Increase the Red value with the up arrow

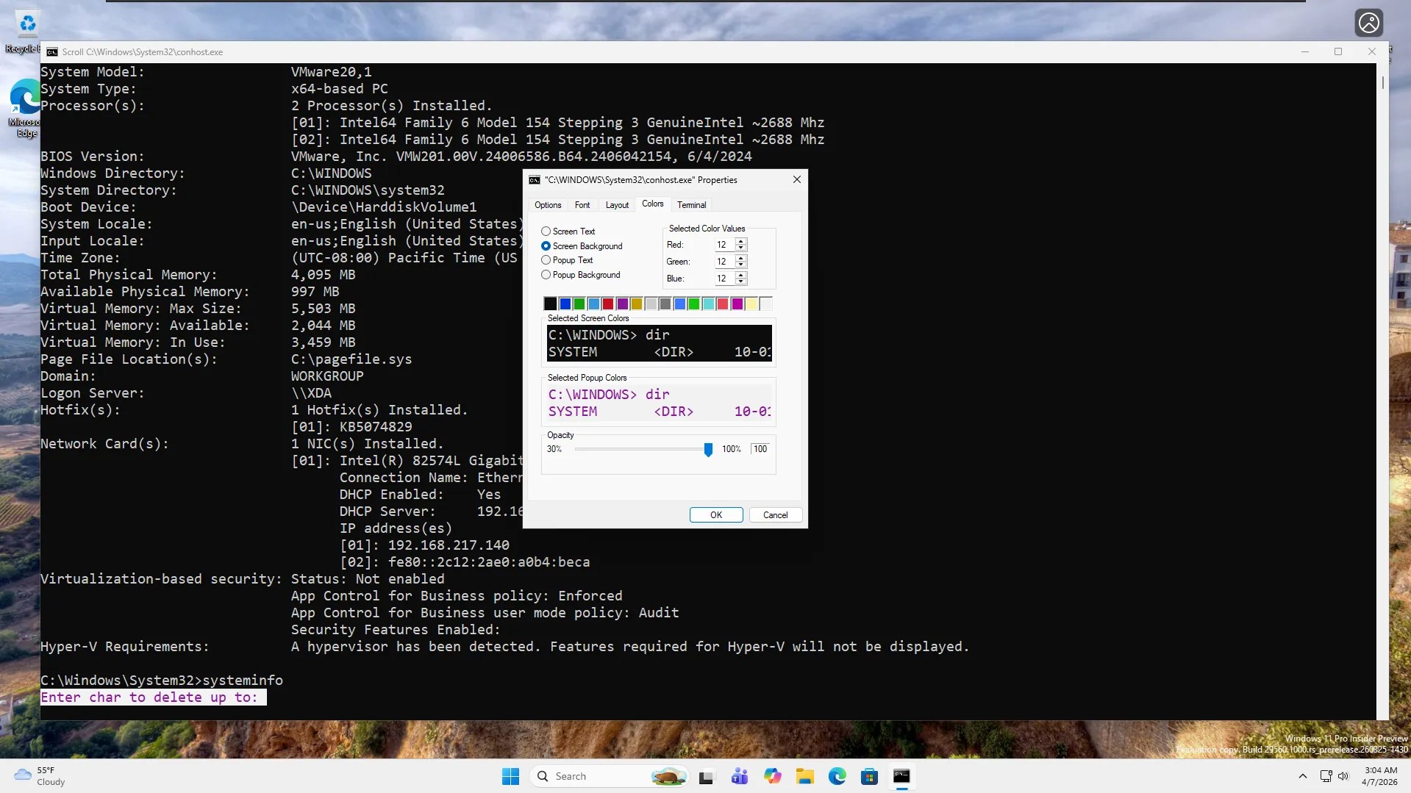(x=741, y=241)
